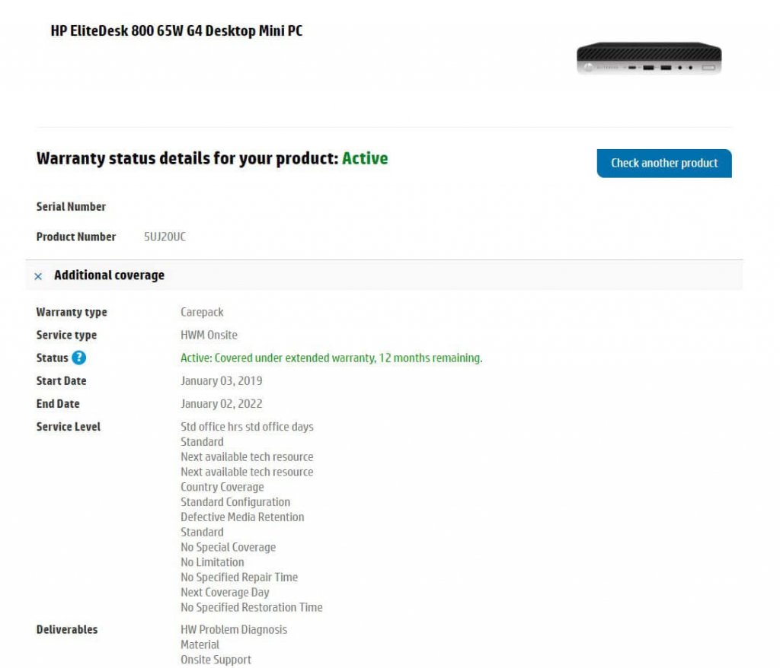Collapse Additional coverage with the X icon

(x=38, y=276)
